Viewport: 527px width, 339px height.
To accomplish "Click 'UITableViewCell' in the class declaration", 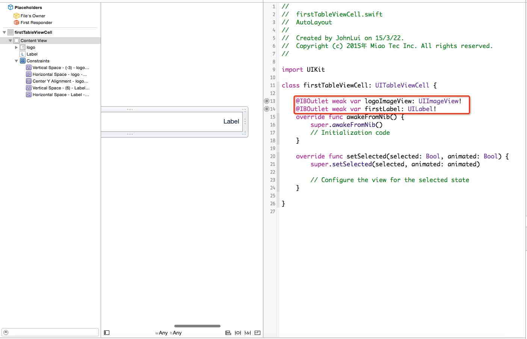I will [402, 85].
